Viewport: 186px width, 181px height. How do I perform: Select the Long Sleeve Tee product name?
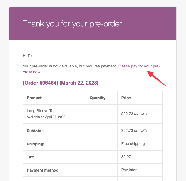pos(41,111)
